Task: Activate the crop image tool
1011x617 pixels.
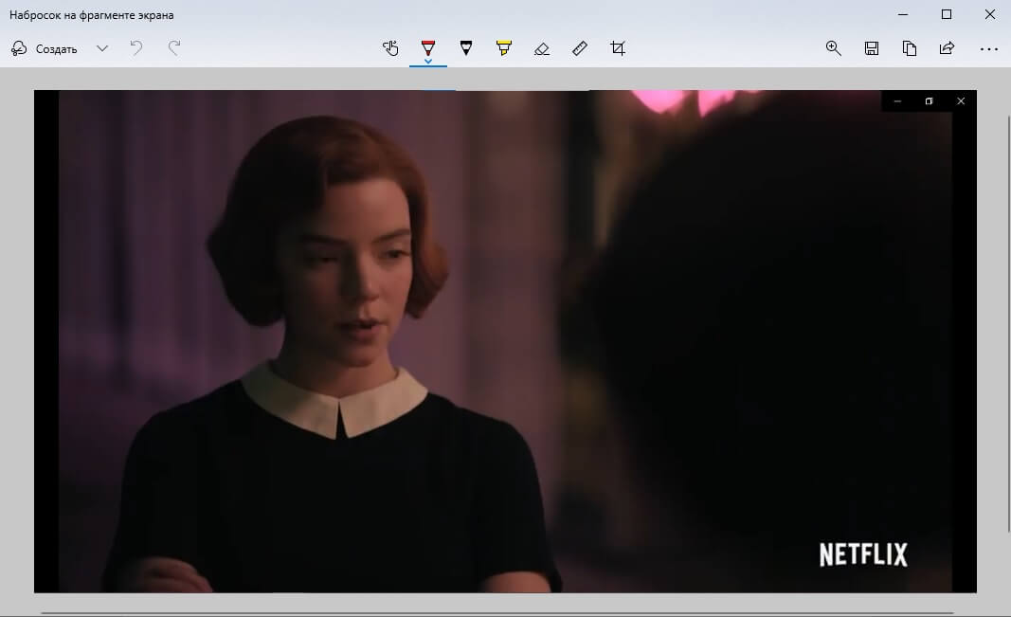Action: point(618,48)
